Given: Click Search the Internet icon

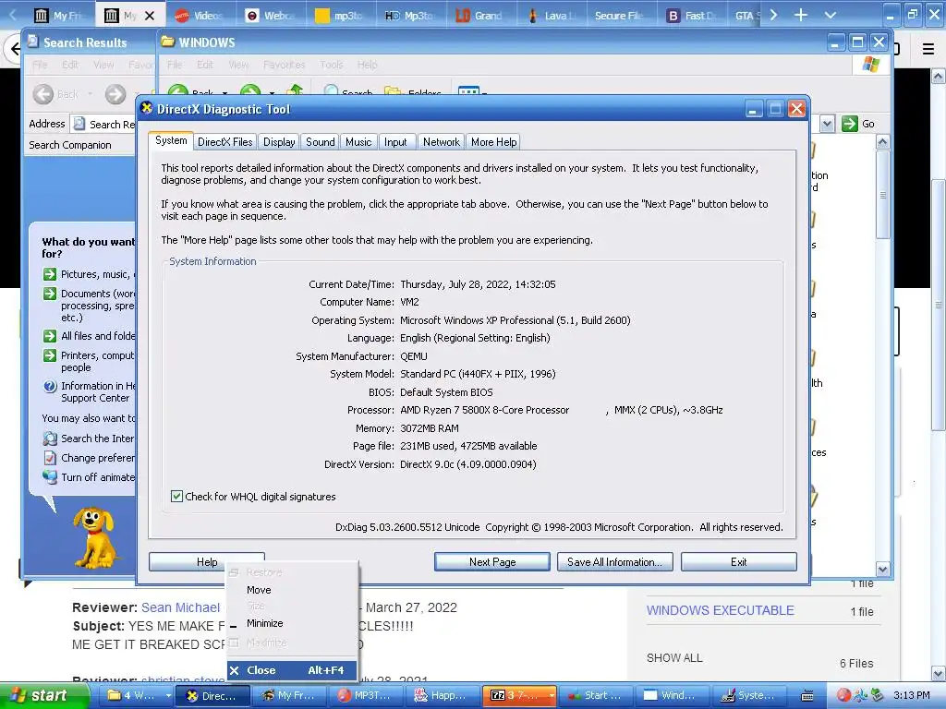Looking at the screenshot, I should [50, 439].
